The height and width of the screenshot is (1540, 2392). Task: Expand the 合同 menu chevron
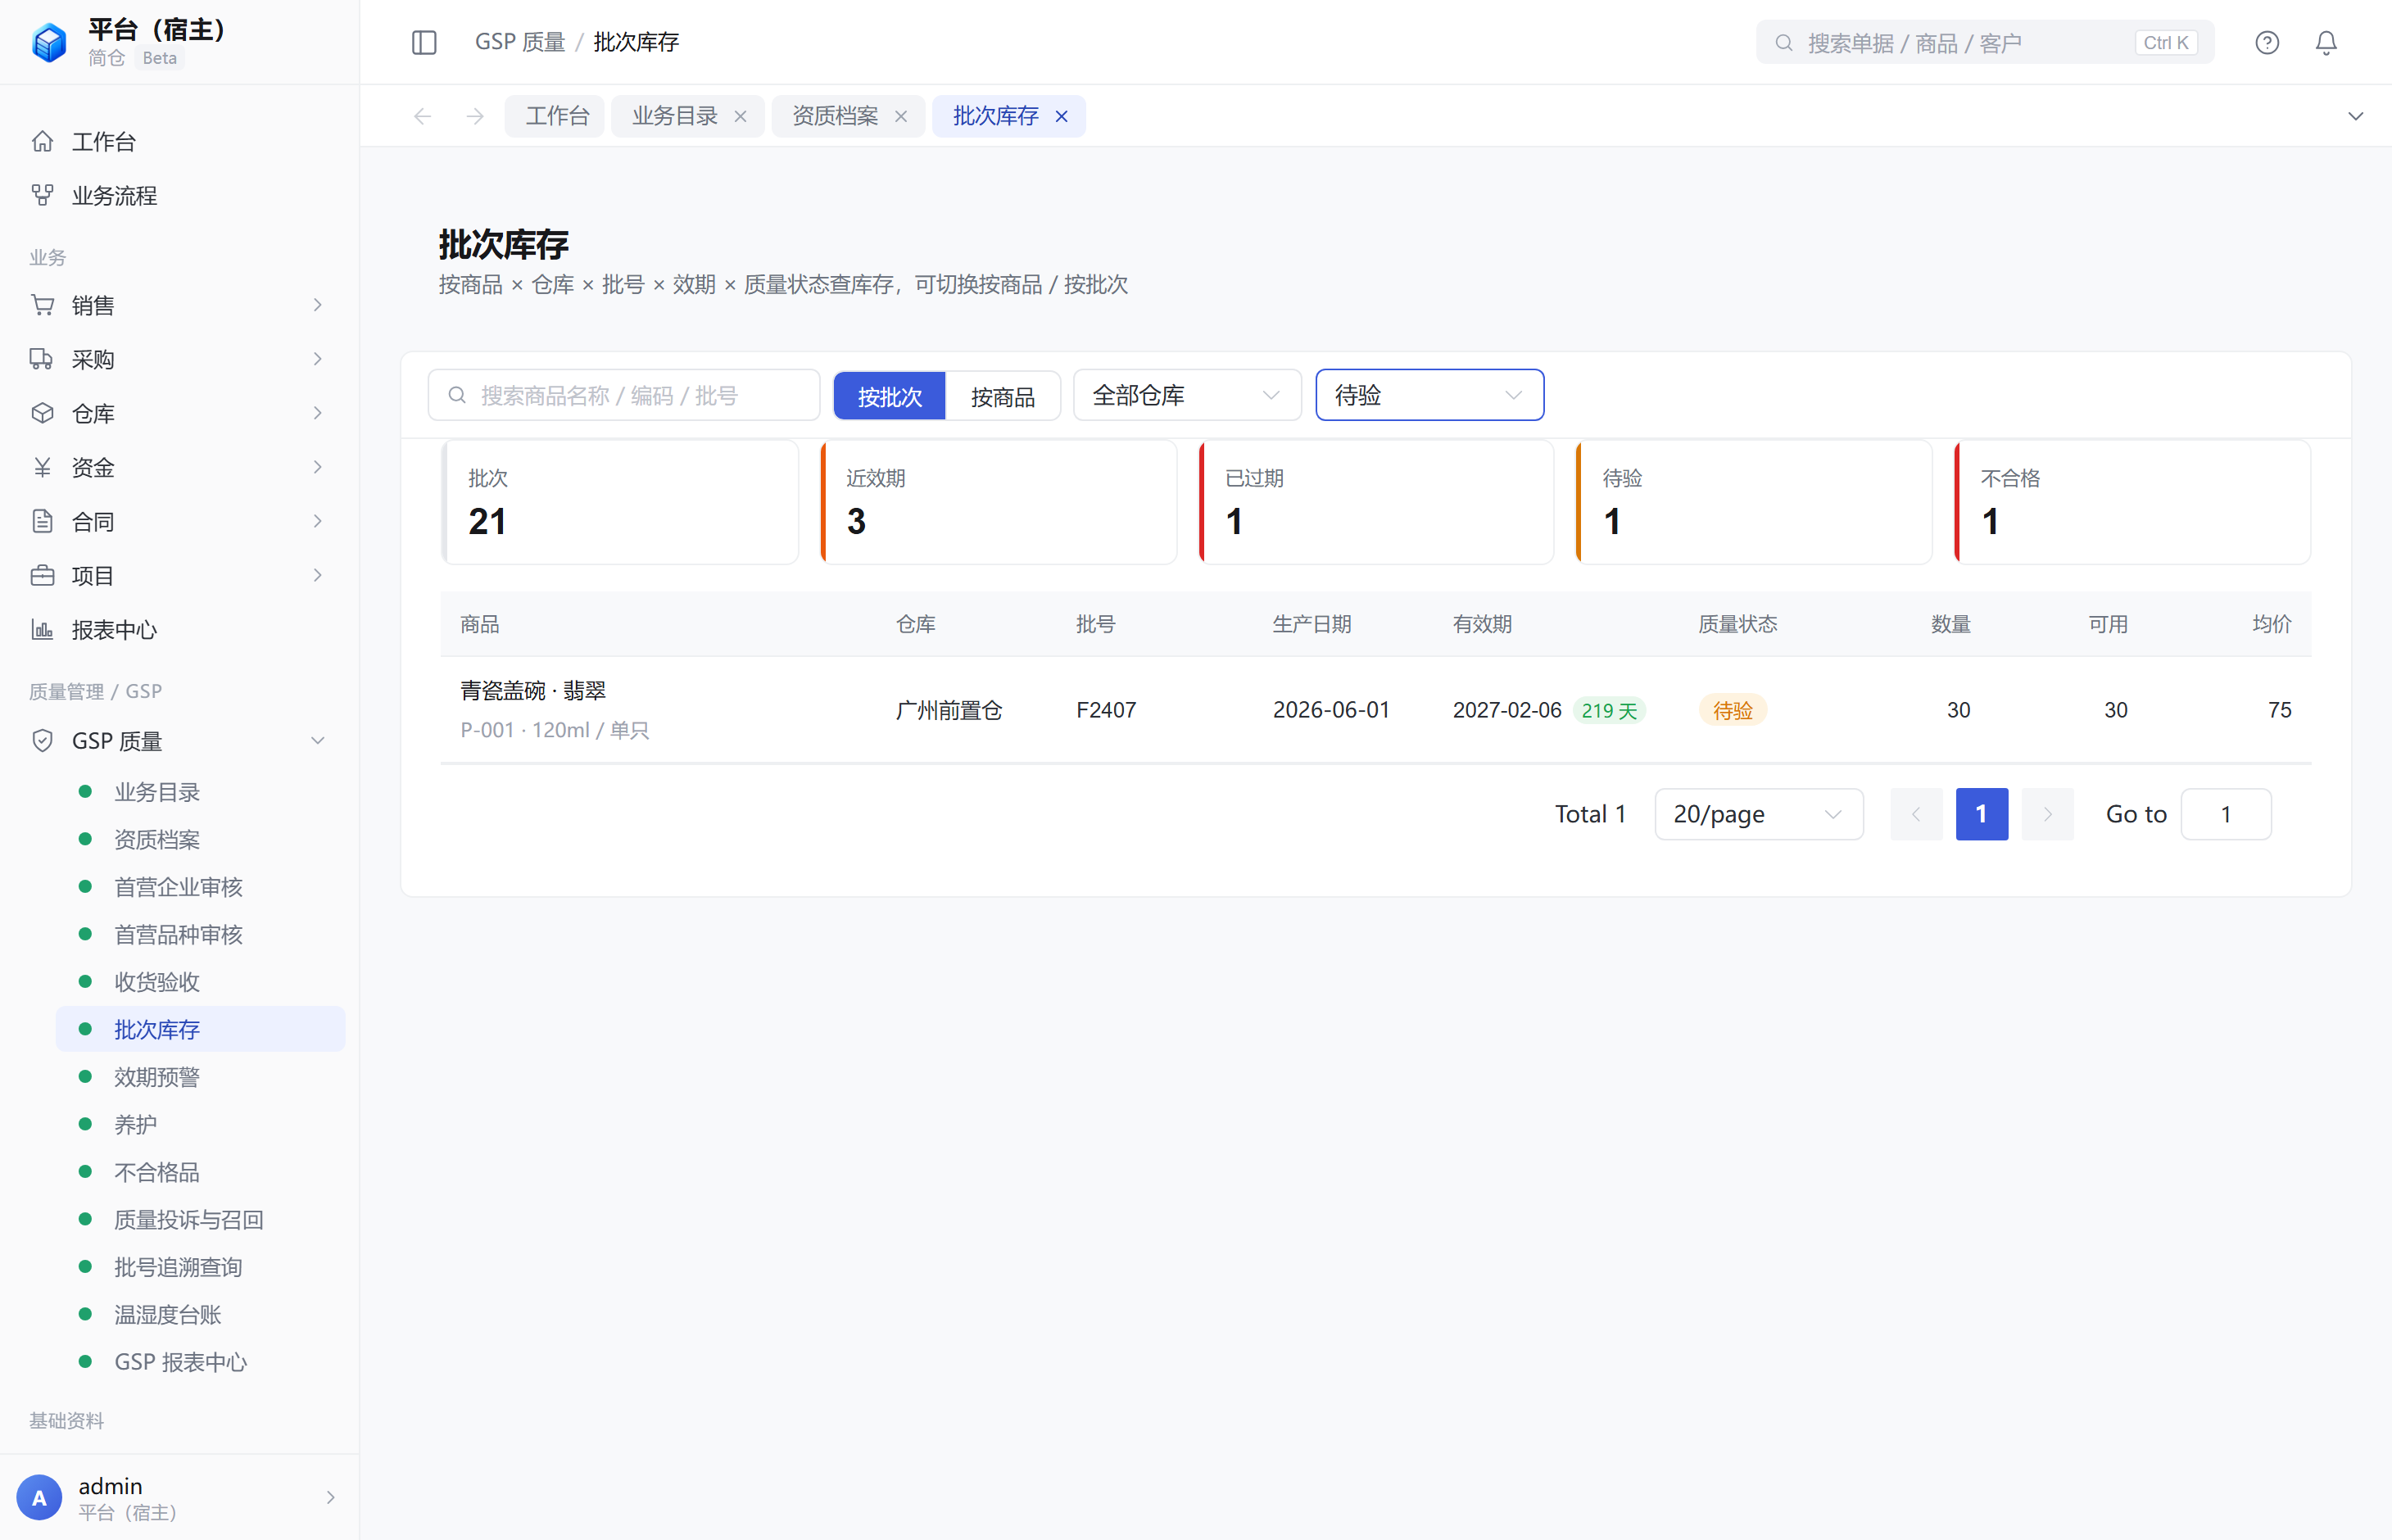(318, 521)
